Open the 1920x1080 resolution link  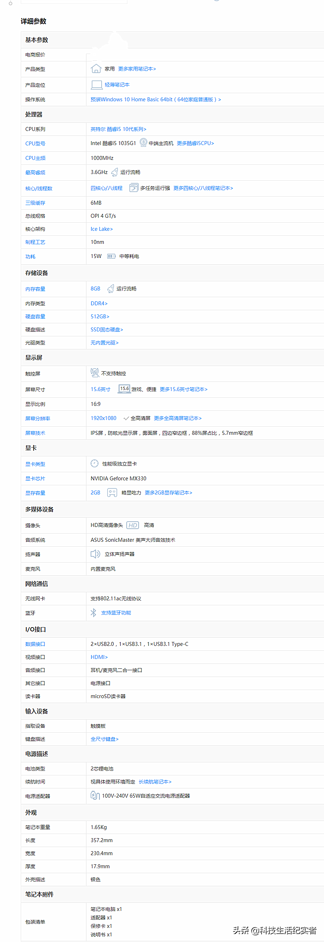click(103, 418)
